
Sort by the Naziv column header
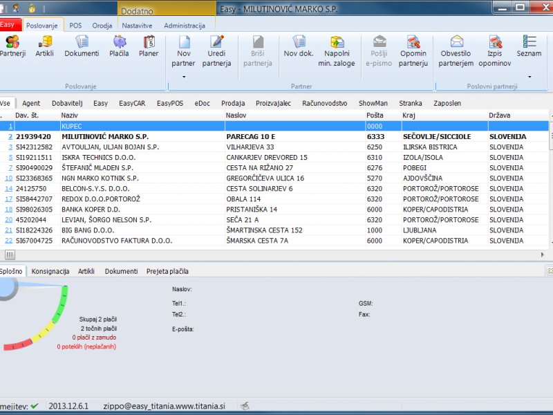click(69, 115)
